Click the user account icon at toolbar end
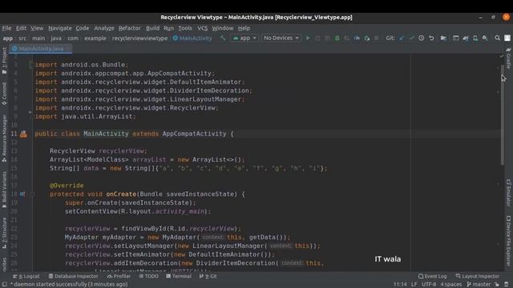The height and width of the screenshot is (288, 513). [507, 38]
